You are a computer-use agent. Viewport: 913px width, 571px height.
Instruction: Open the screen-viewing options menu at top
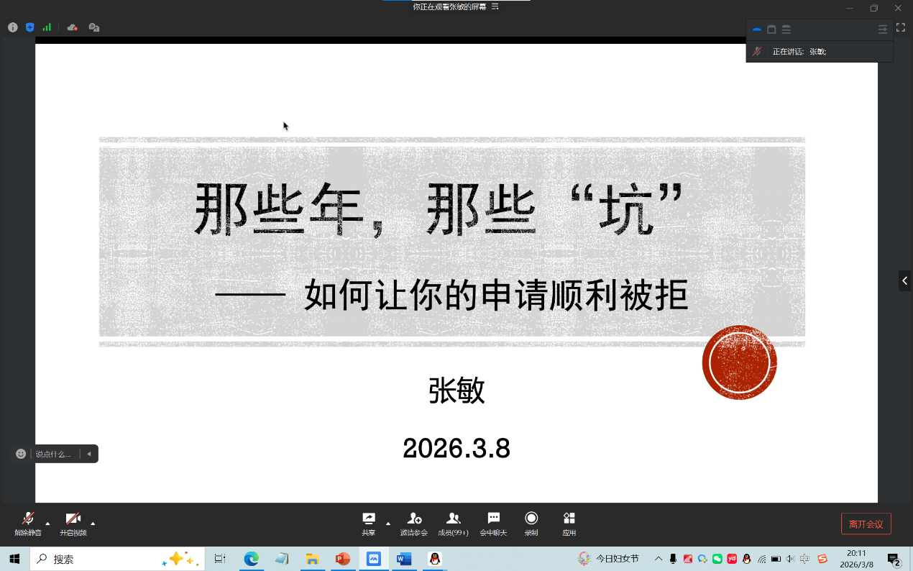point(495,6)
